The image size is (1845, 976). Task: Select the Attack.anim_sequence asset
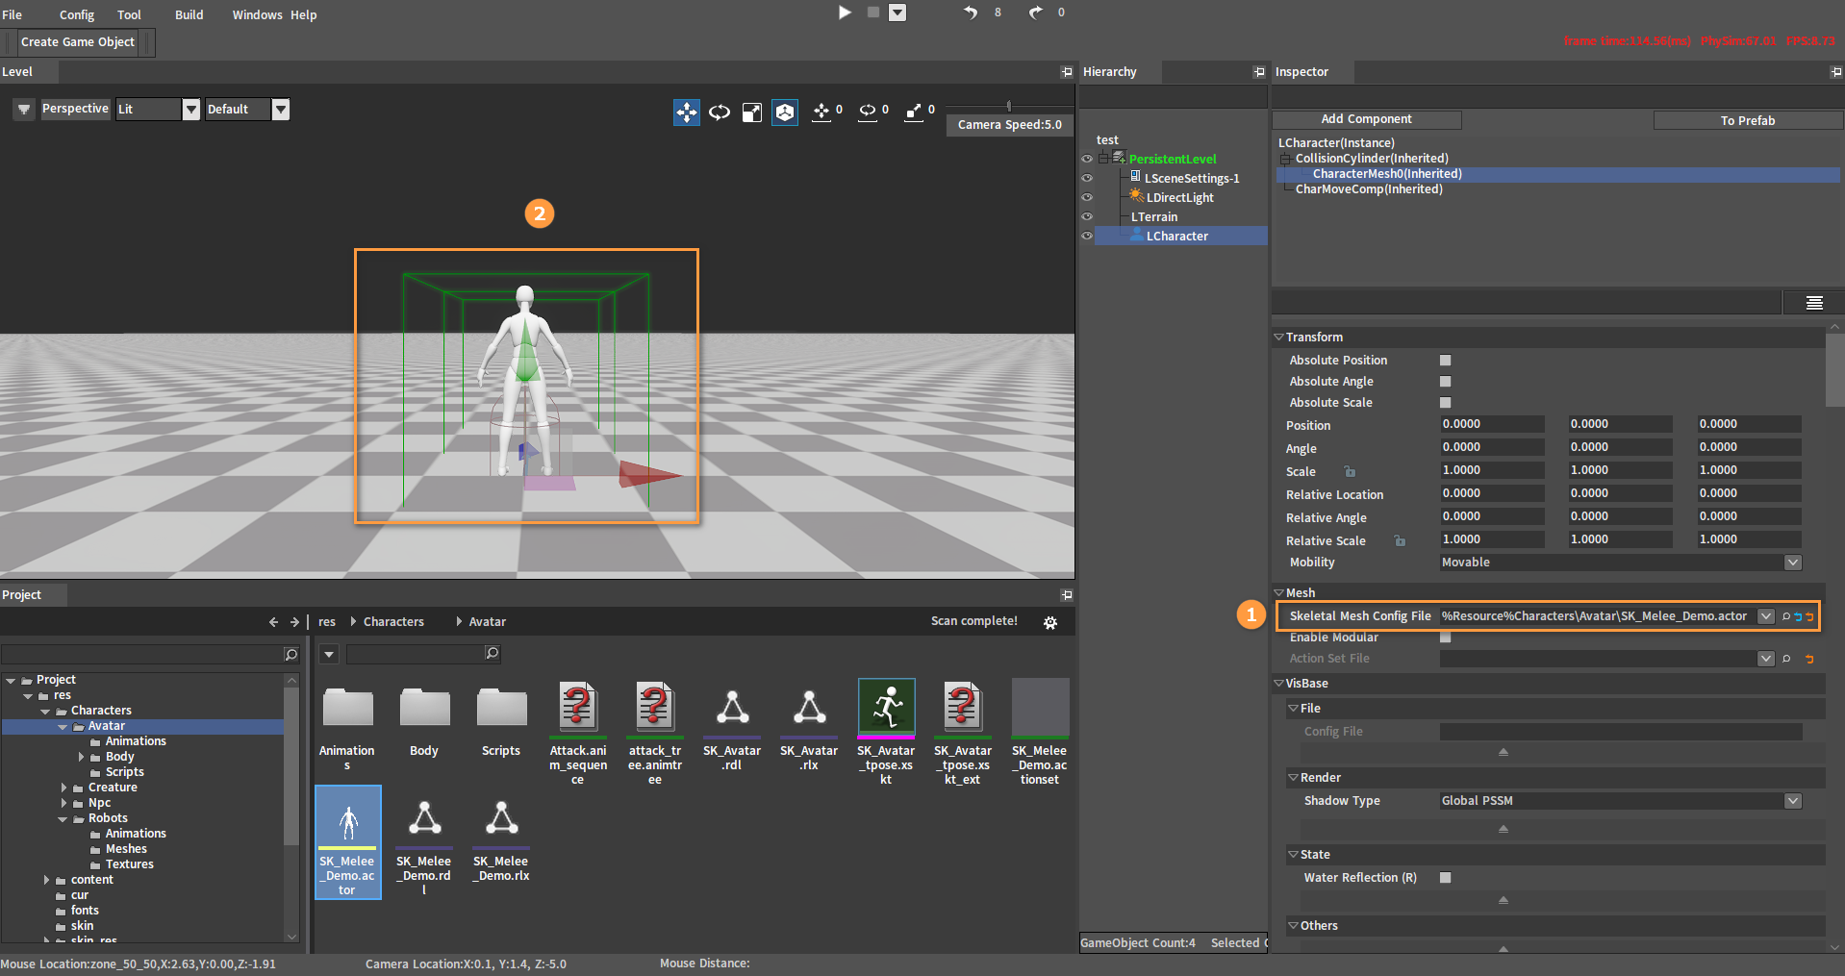578,732
